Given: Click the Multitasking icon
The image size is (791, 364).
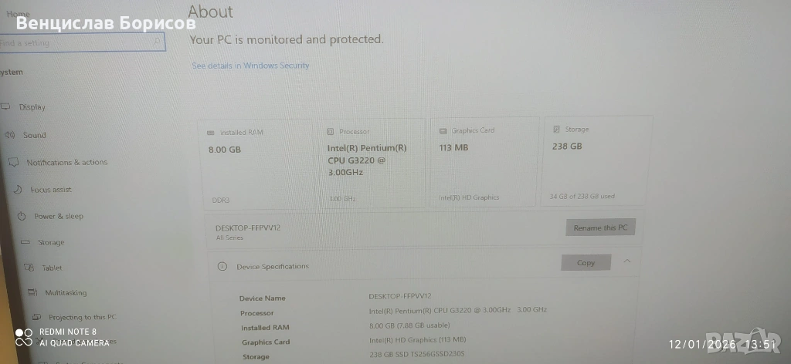Looking at the screenshot, I should 32,292.
